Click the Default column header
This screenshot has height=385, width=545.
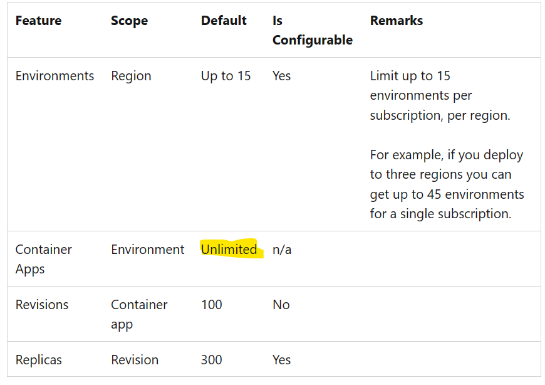coord(224,21)
